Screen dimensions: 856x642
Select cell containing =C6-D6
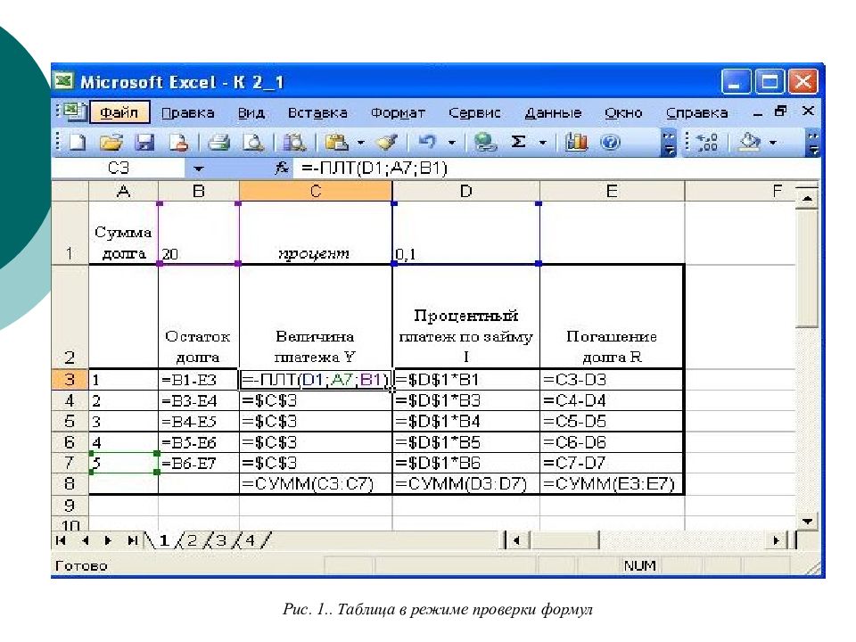pyautogui.click(x=612, y=442)
